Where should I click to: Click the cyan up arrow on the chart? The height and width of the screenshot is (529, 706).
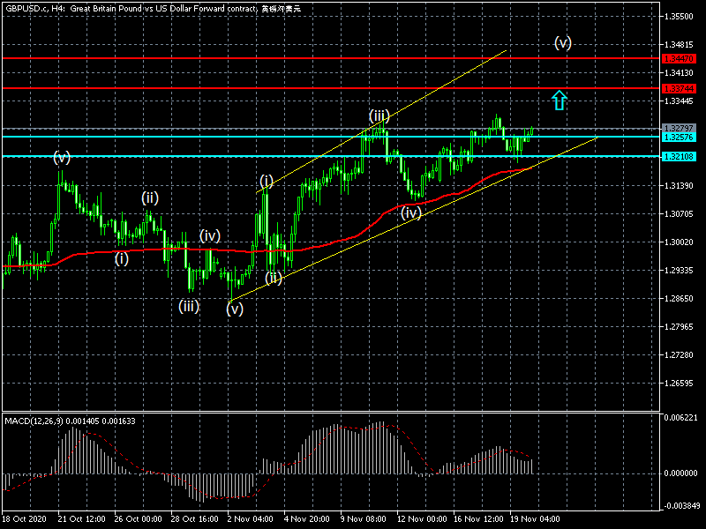coord(559,100)
